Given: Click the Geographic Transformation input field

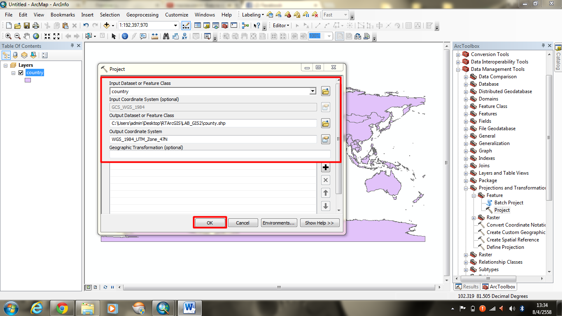Looking at the screenshot, I should 220,154.
